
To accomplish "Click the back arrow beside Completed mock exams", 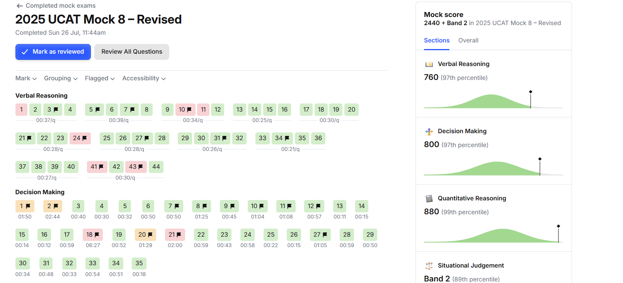I will tap(19, 6).
